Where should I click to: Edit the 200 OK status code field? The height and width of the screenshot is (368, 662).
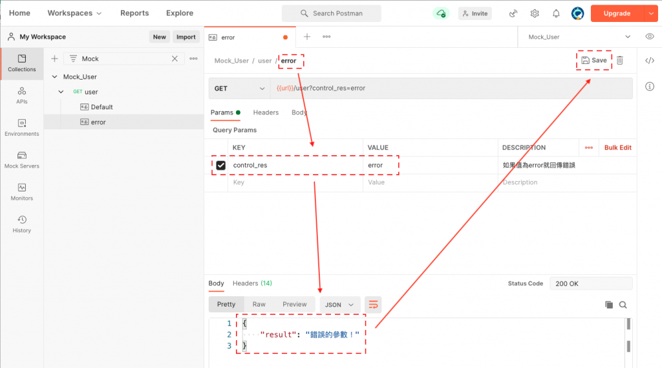point(591,283)
